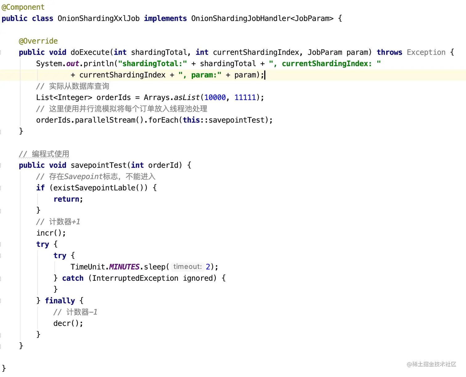The image size is (466, 377).
Task: Click the ignored exception variable
Action: coord(198,278)
